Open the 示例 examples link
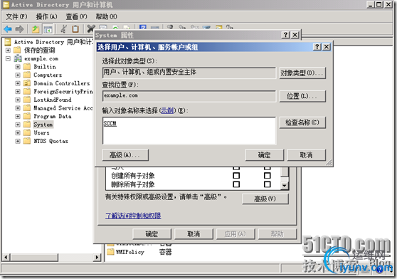Viewport: 397px width, 279px height. [x=167, y=110]
